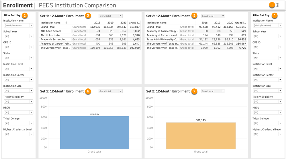This screenshot has width=286, height=160.
Task: Click University of Texas M.. total 6,720
Action: coord(243,48)
